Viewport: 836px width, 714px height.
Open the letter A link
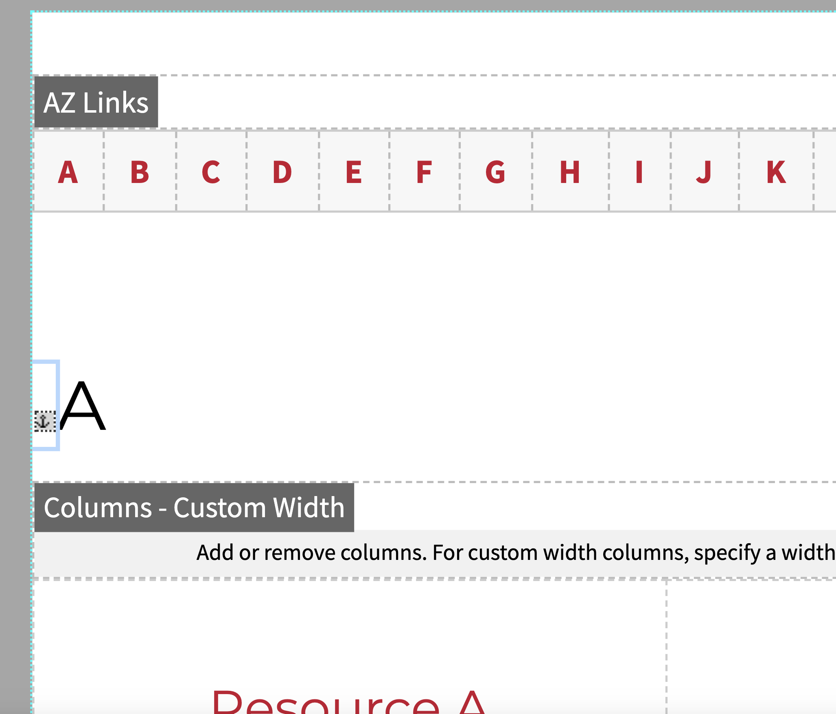(x=68, y=172)
